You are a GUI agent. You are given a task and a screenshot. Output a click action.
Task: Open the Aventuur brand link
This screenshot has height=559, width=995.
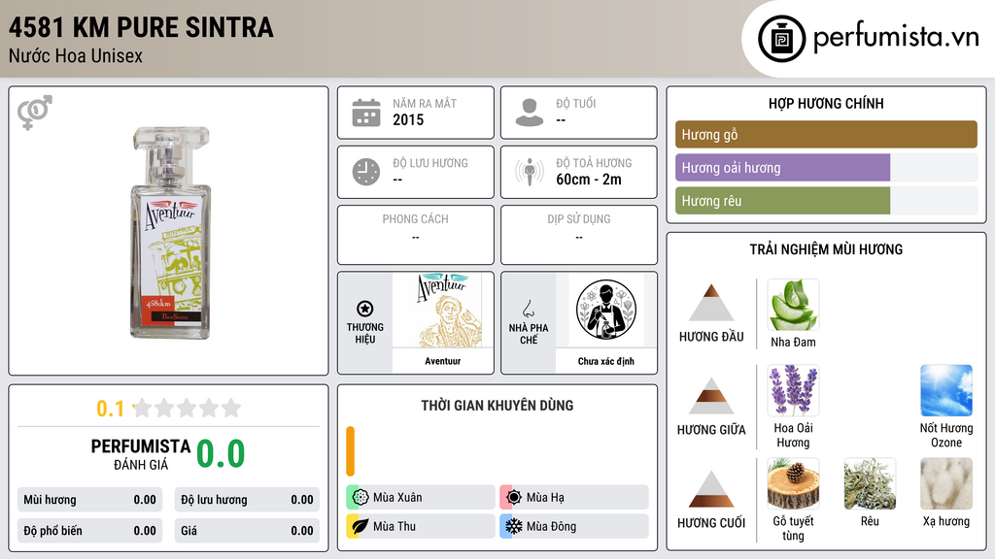[442, 361]
